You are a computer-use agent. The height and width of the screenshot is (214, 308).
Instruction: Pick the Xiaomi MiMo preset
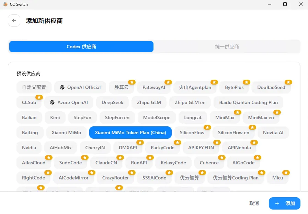coord(66,133)
